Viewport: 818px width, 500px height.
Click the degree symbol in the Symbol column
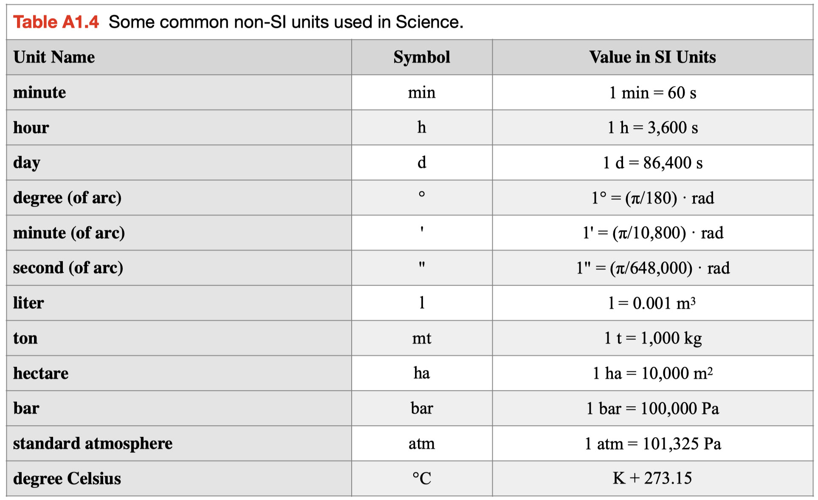[421, 195]
